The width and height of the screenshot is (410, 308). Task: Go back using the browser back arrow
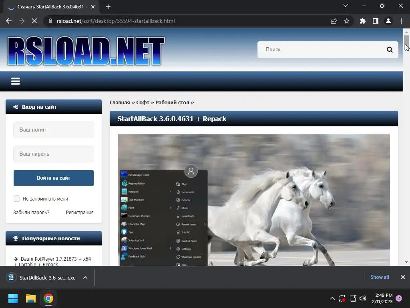pos(9,21)
